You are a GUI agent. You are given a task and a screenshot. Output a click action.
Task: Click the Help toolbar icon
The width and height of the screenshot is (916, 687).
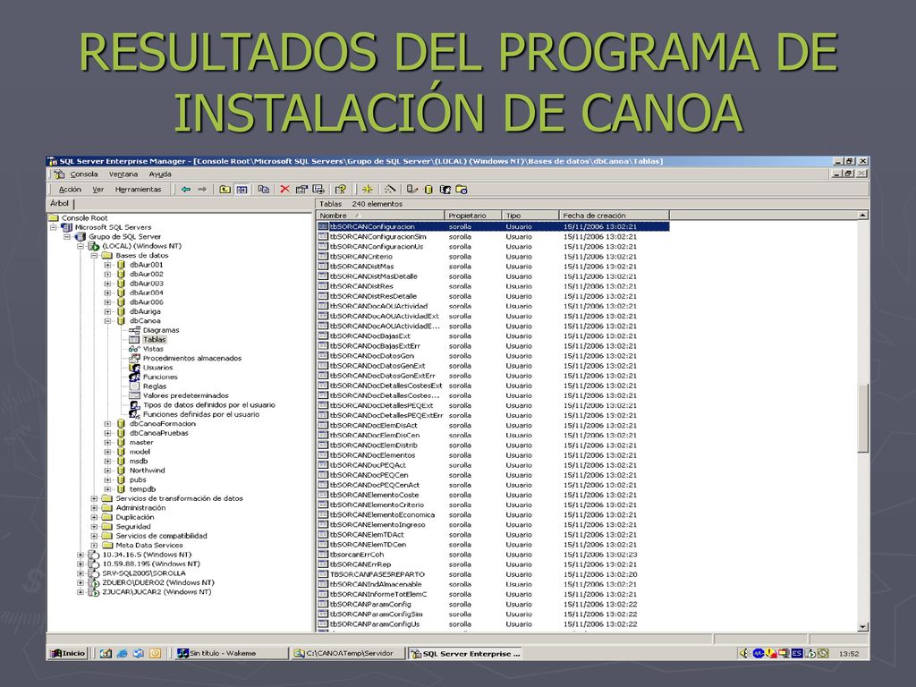point(340,190)
